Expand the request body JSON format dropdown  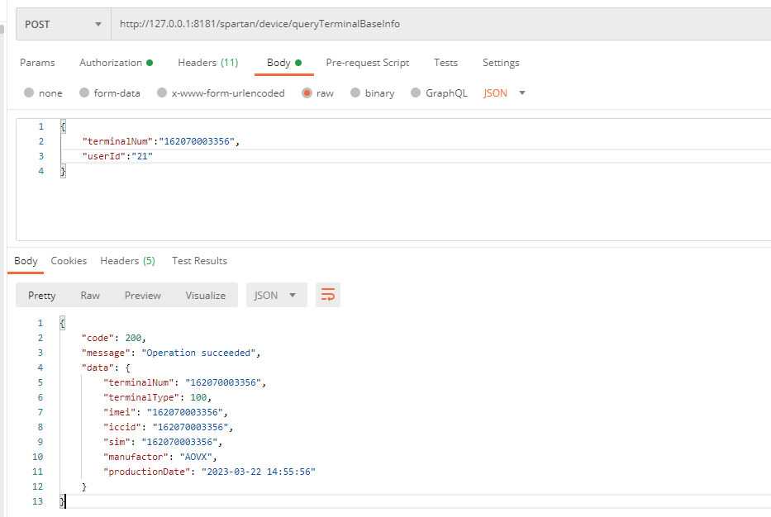coord(505,93)
